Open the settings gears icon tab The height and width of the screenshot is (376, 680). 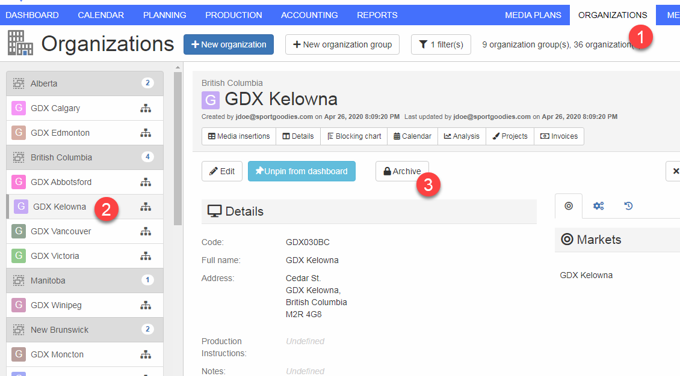[598, 206]
